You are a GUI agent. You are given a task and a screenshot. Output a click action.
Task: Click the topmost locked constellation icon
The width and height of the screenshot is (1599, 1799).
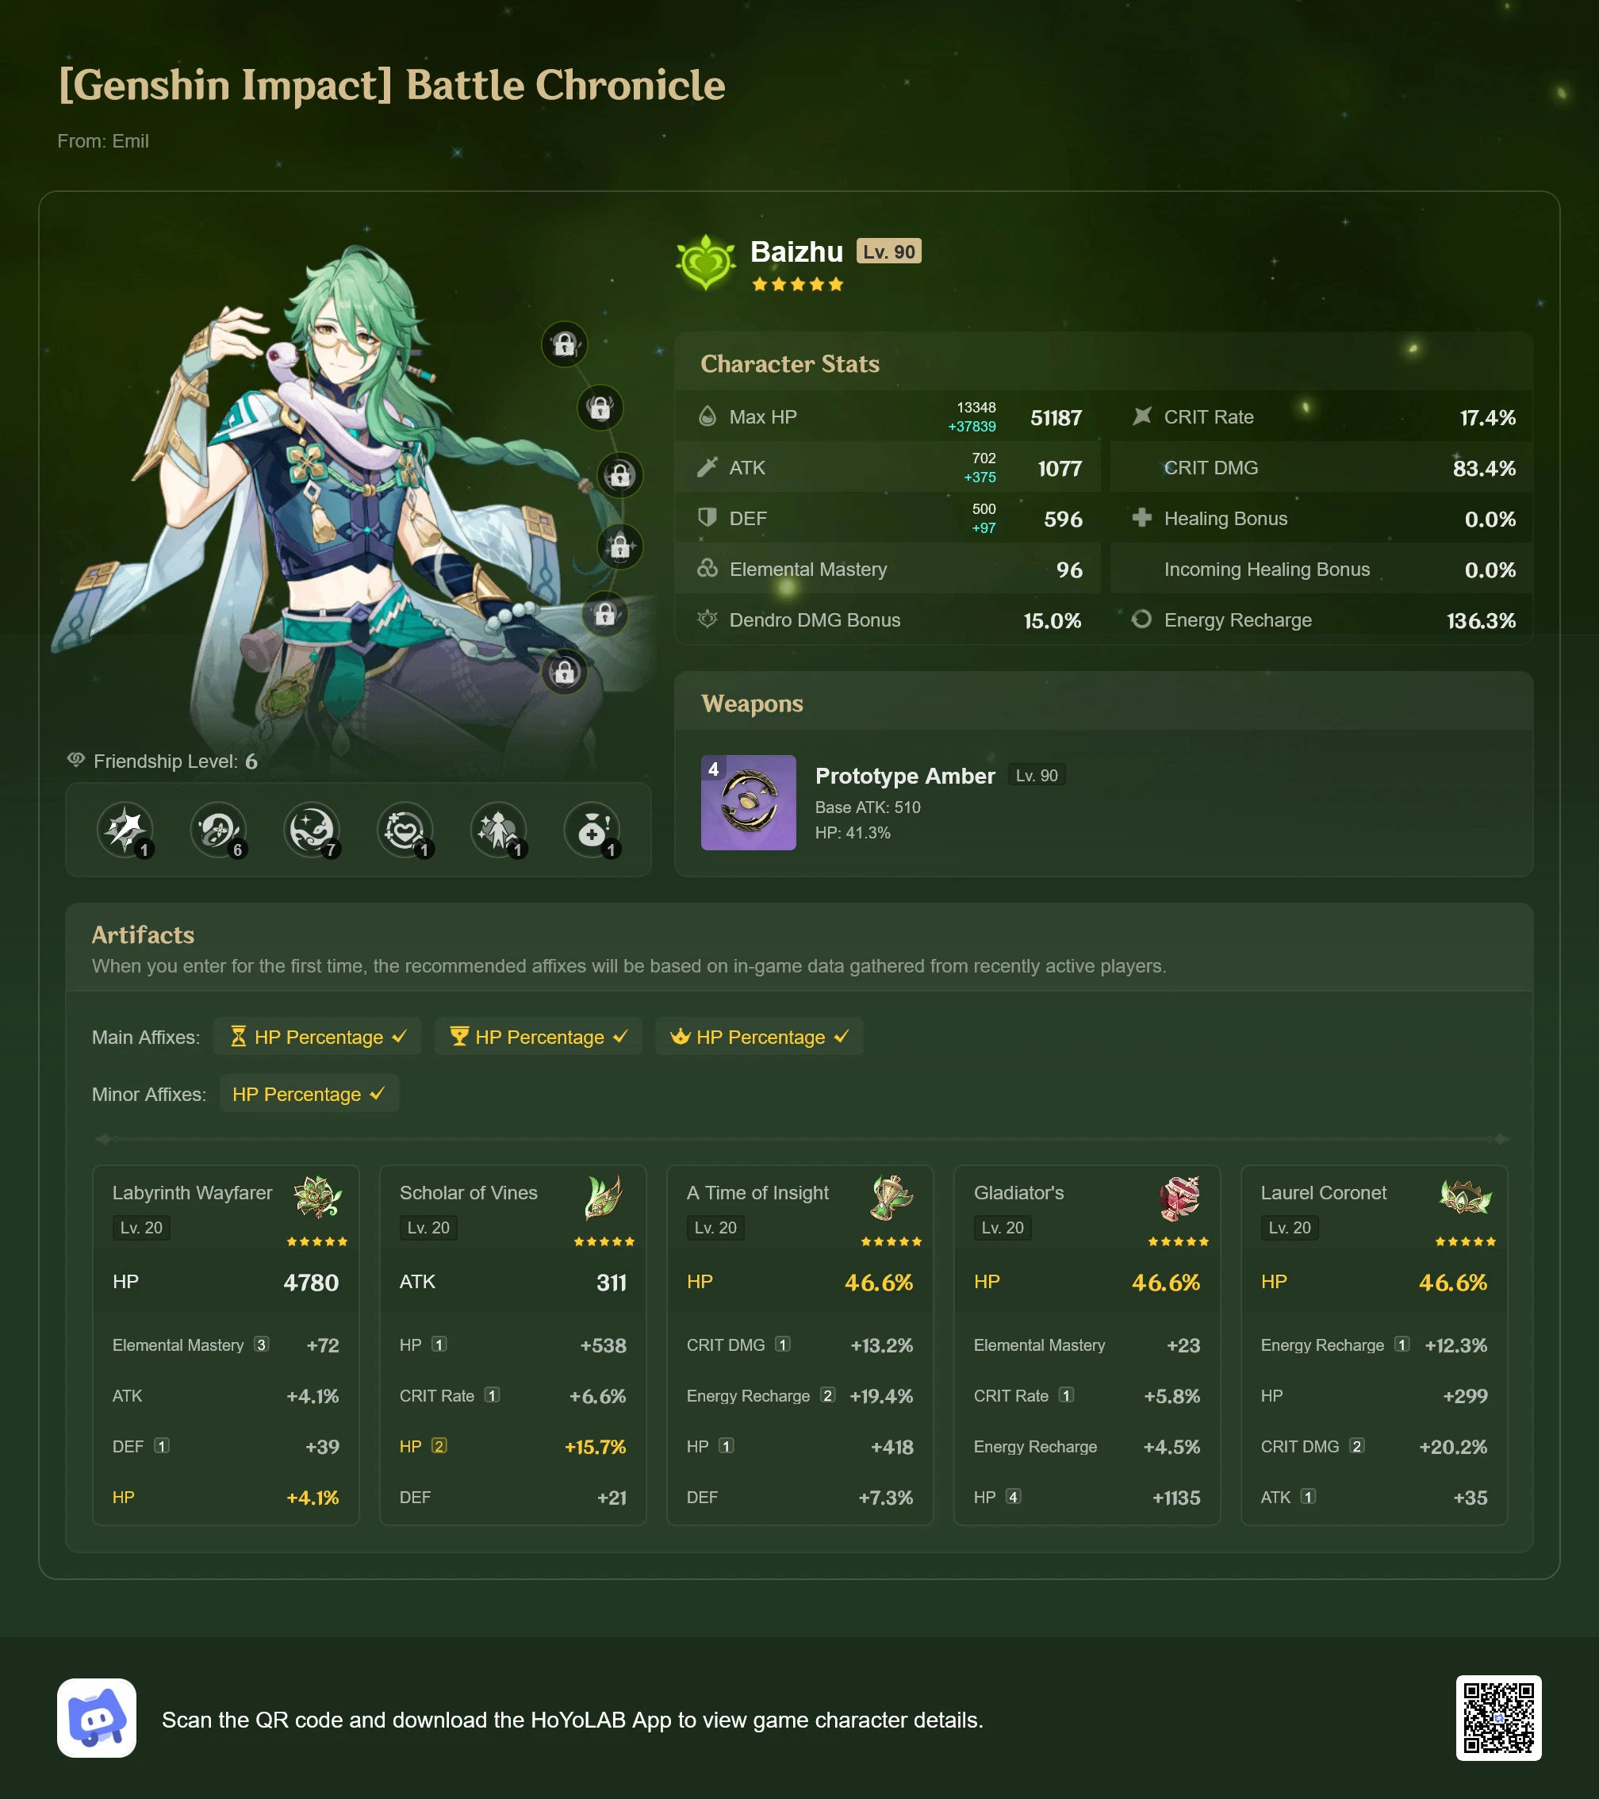[x=564, y=344]
